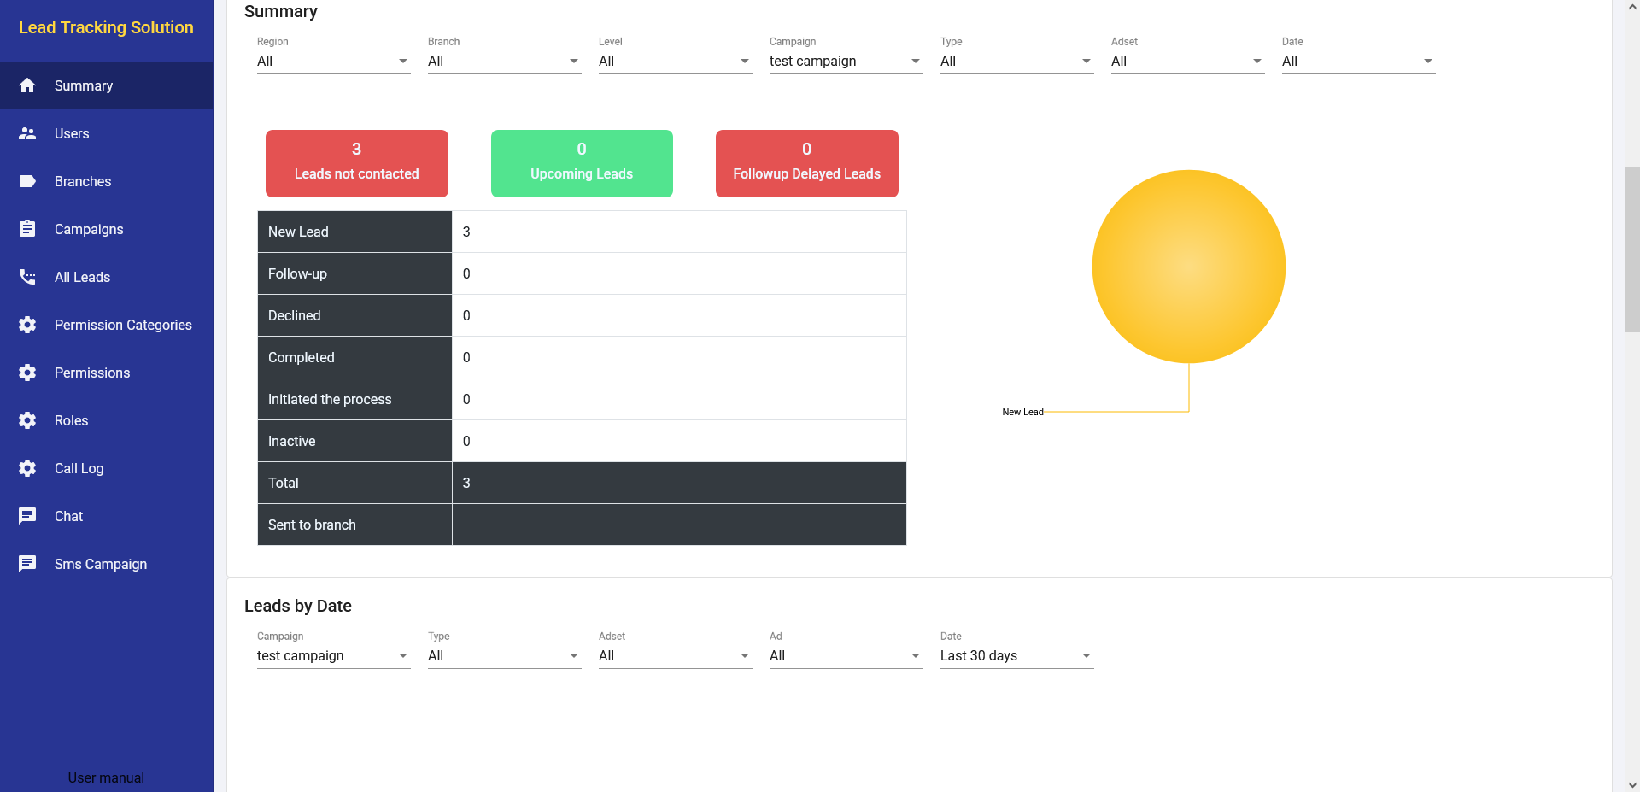This screenshot has height=792, width=1640.
Task: Select the All Leads phone icon
Action: [27, 277]
